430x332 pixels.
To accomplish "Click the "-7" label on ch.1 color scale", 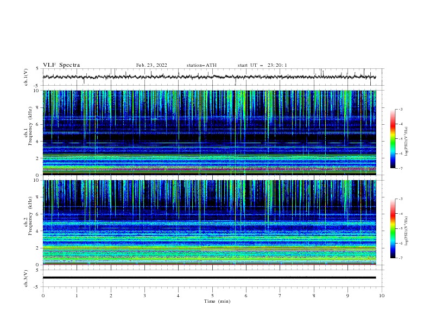I will point(401,168).
